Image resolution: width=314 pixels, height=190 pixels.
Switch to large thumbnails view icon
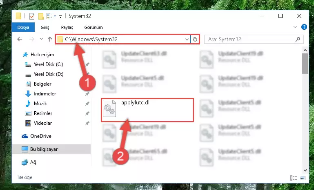(303, 178)
